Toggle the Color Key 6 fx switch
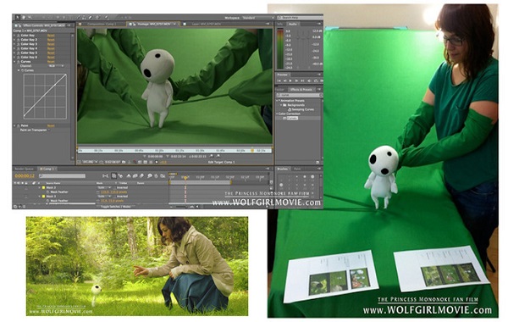The image size is (508, 322). (x=18, y=57)
